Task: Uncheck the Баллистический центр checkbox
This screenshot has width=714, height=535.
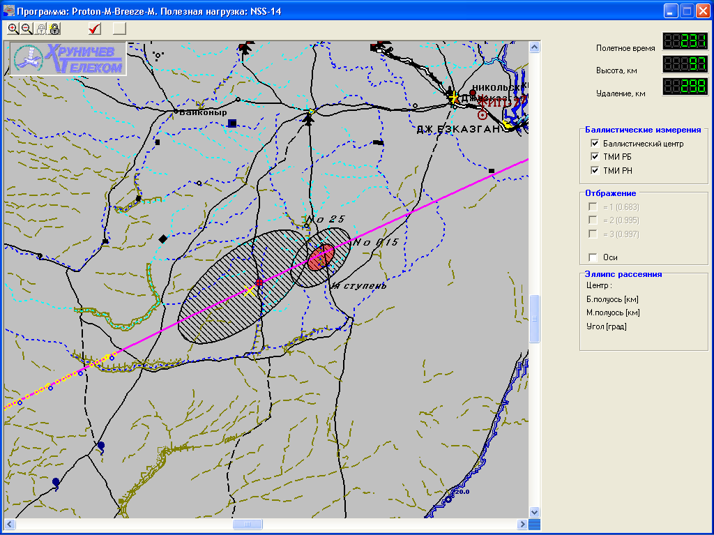Action: 595,144
